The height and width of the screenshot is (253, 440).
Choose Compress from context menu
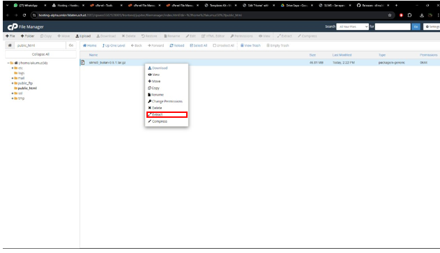pyautogui.click(x=167, y=121)
